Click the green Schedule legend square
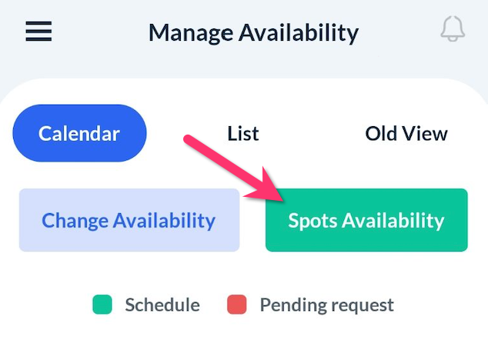Screen dimensions: 488x340 click(102, 305)
